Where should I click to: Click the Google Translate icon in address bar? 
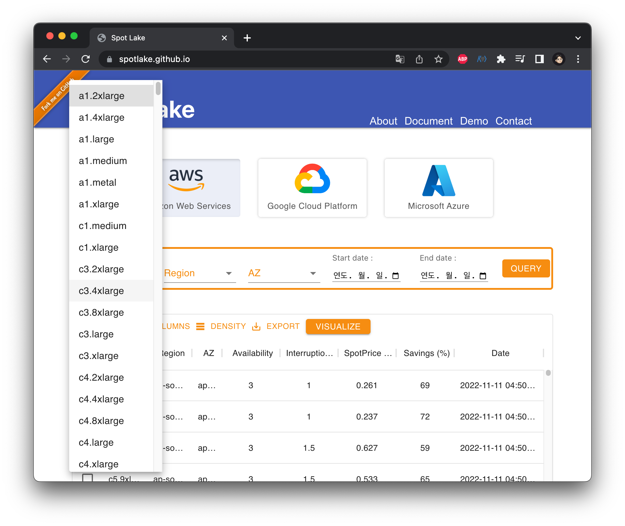tap(399, 59)
